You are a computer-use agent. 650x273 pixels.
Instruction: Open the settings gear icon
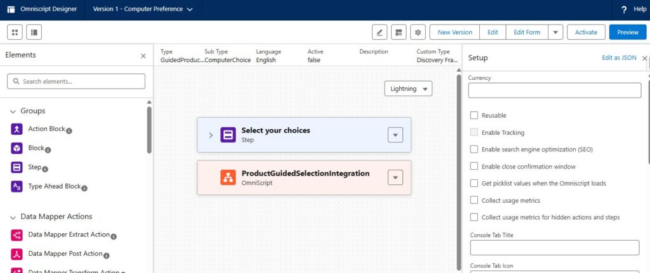pyautogui.click(x=417, y=32)
